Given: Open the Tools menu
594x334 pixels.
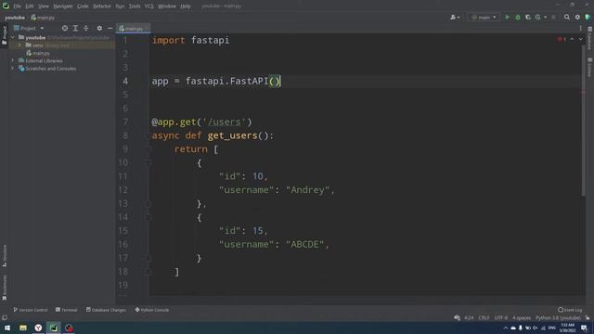Looking at the screenshot, I should click(135, 6).
